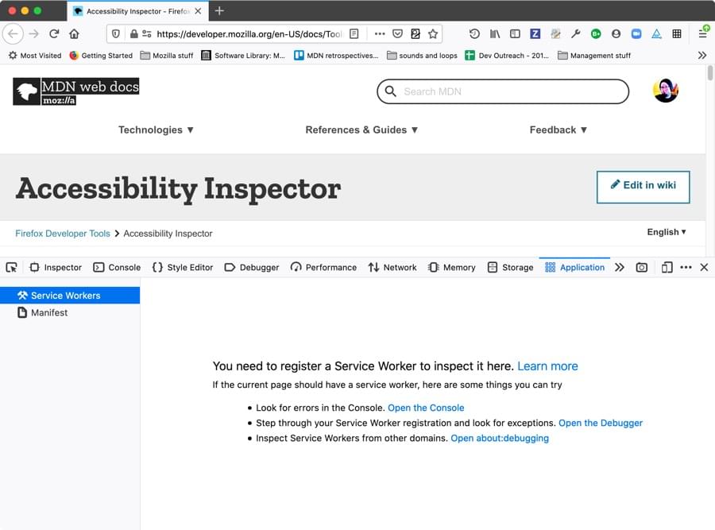This screenshot has width=715, height=530.
Task: Switch to the Console panel
Action: point(118,267)
